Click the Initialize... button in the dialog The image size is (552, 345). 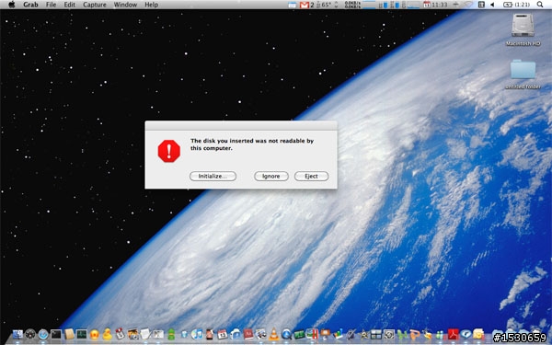click(x=213, y=176)
